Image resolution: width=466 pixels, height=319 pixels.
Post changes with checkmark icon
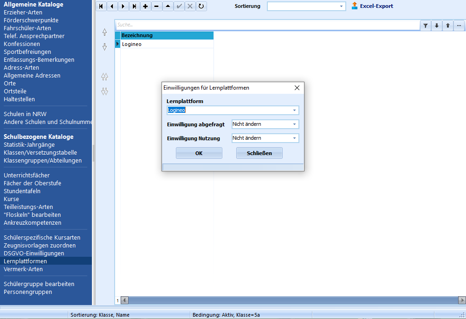(179, 6)
